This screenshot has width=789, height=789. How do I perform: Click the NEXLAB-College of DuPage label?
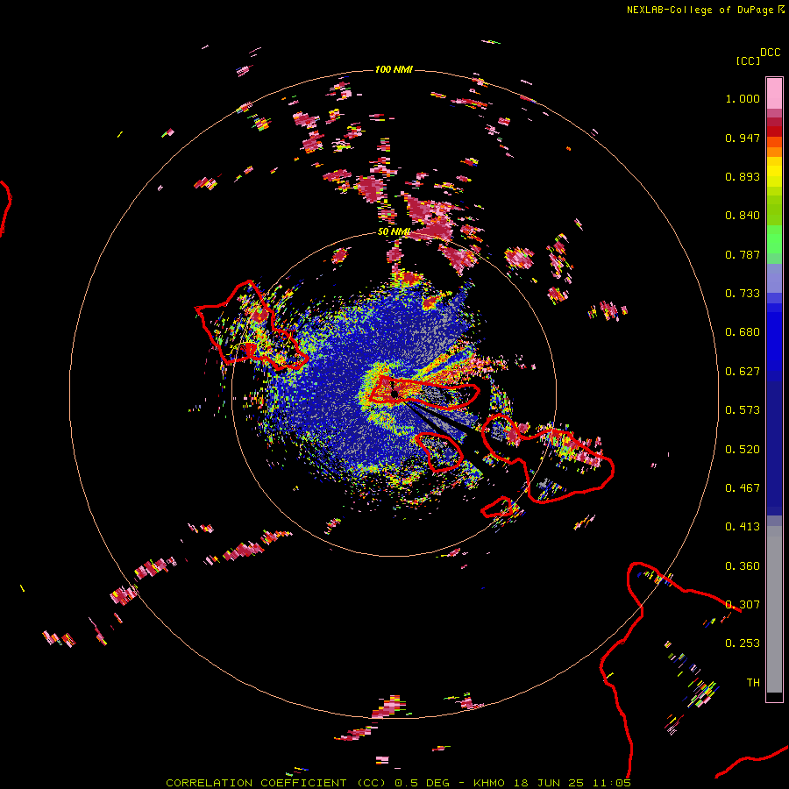700,10
